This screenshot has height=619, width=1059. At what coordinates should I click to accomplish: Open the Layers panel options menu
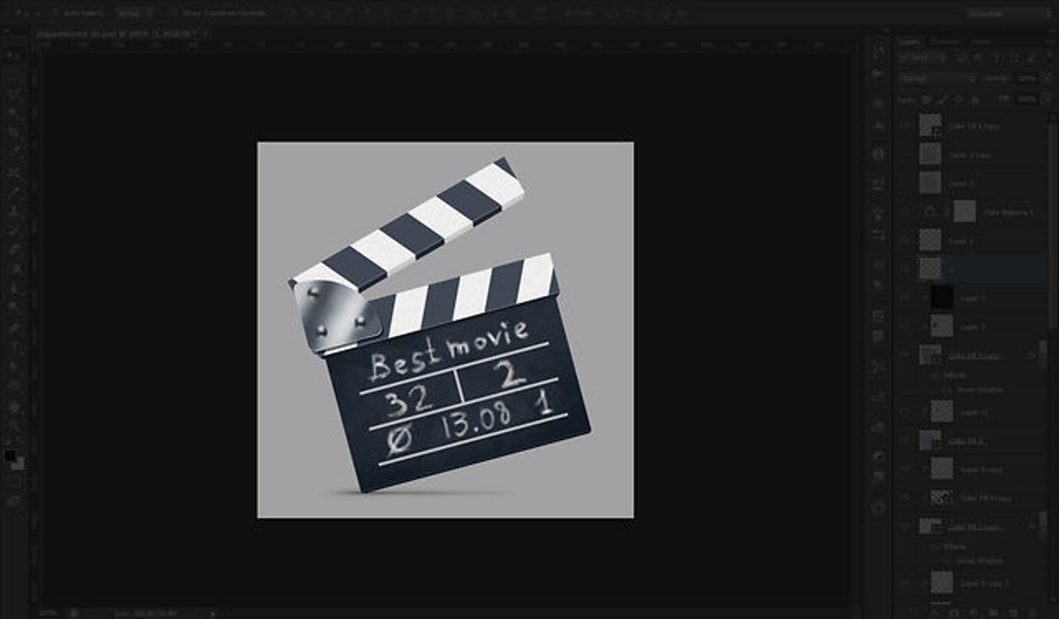click(x=1051, y=42)
